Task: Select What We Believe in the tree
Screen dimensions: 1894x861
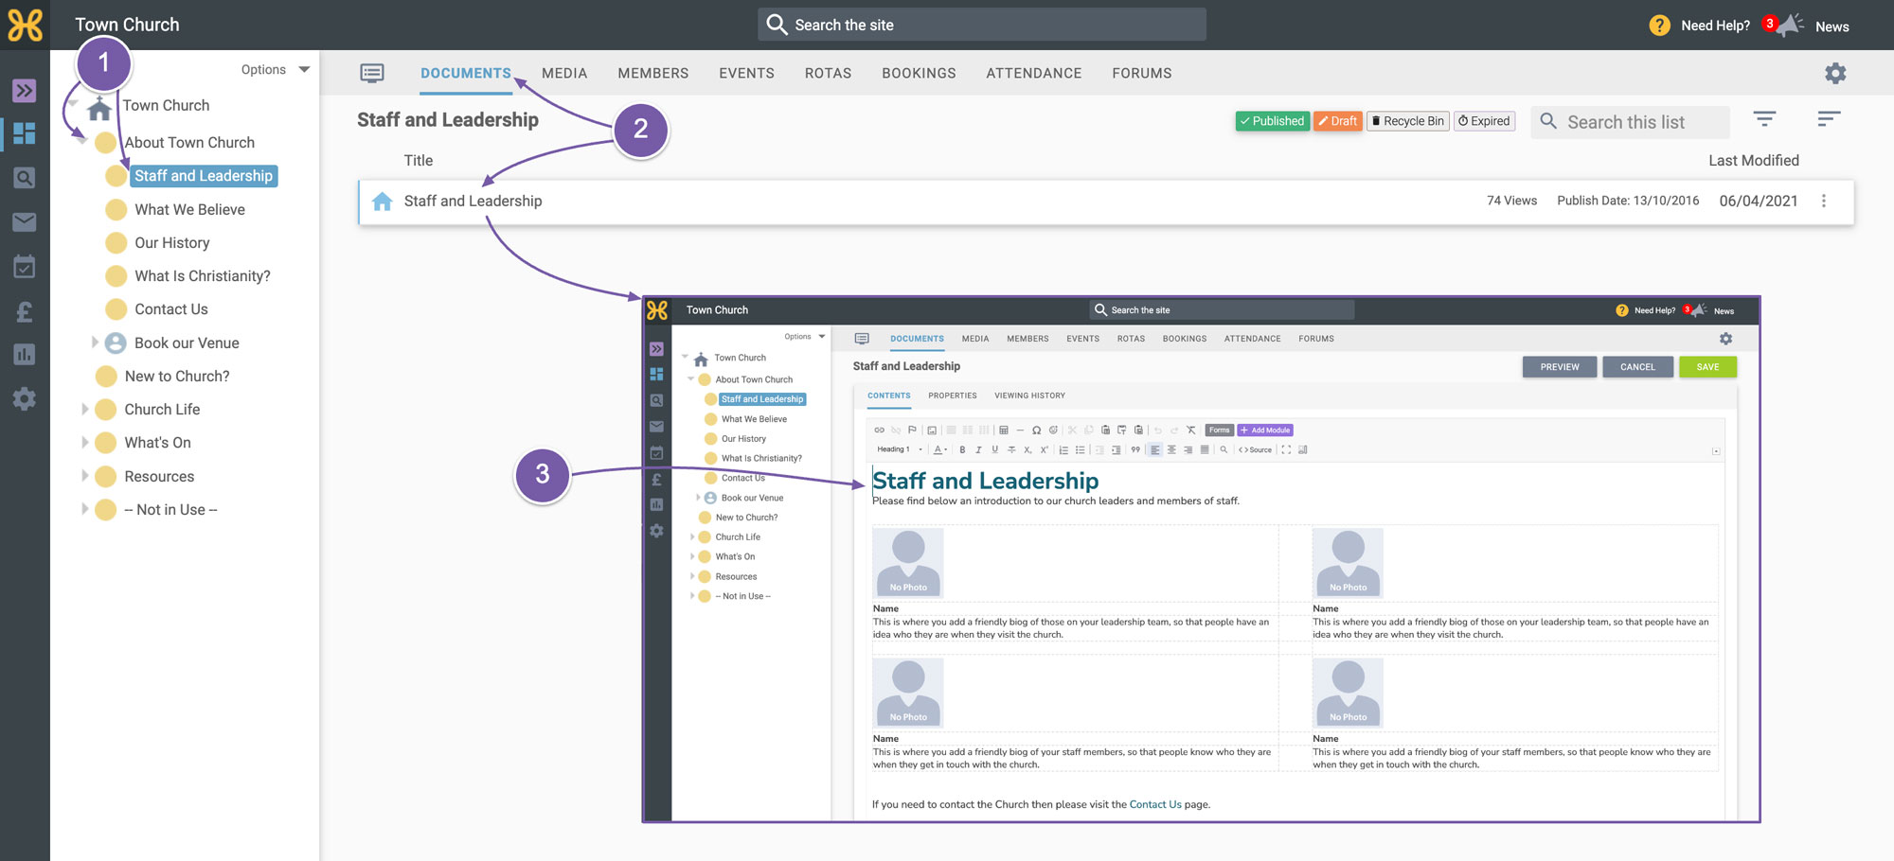Action: click(x=189, y=209)
